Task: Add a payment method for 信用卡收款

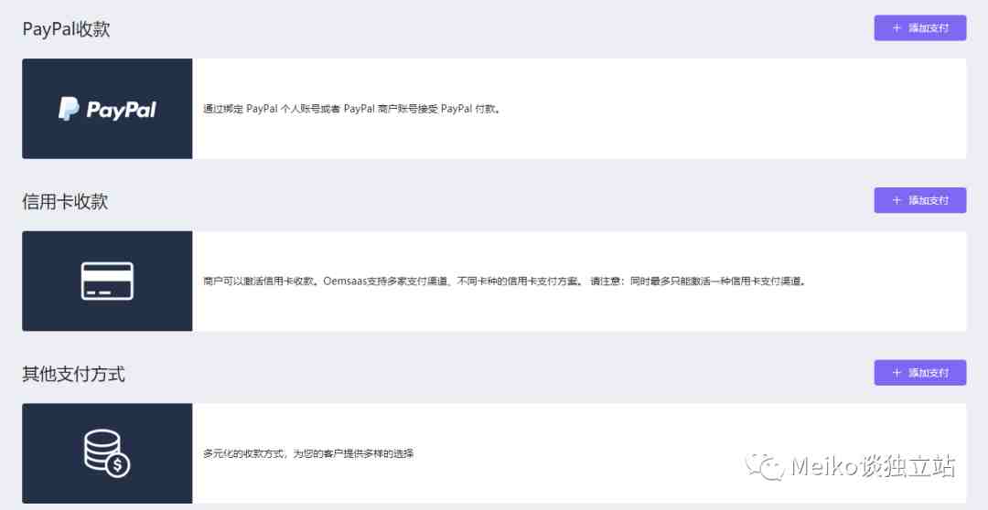Action: 920,200
